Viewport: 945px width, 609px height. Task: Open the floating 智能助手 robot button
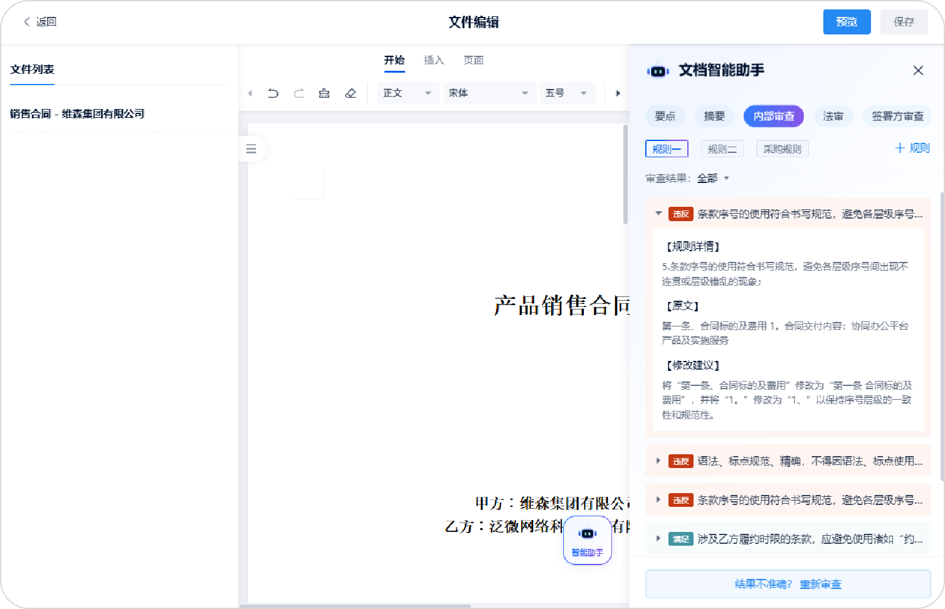point(587,540)
